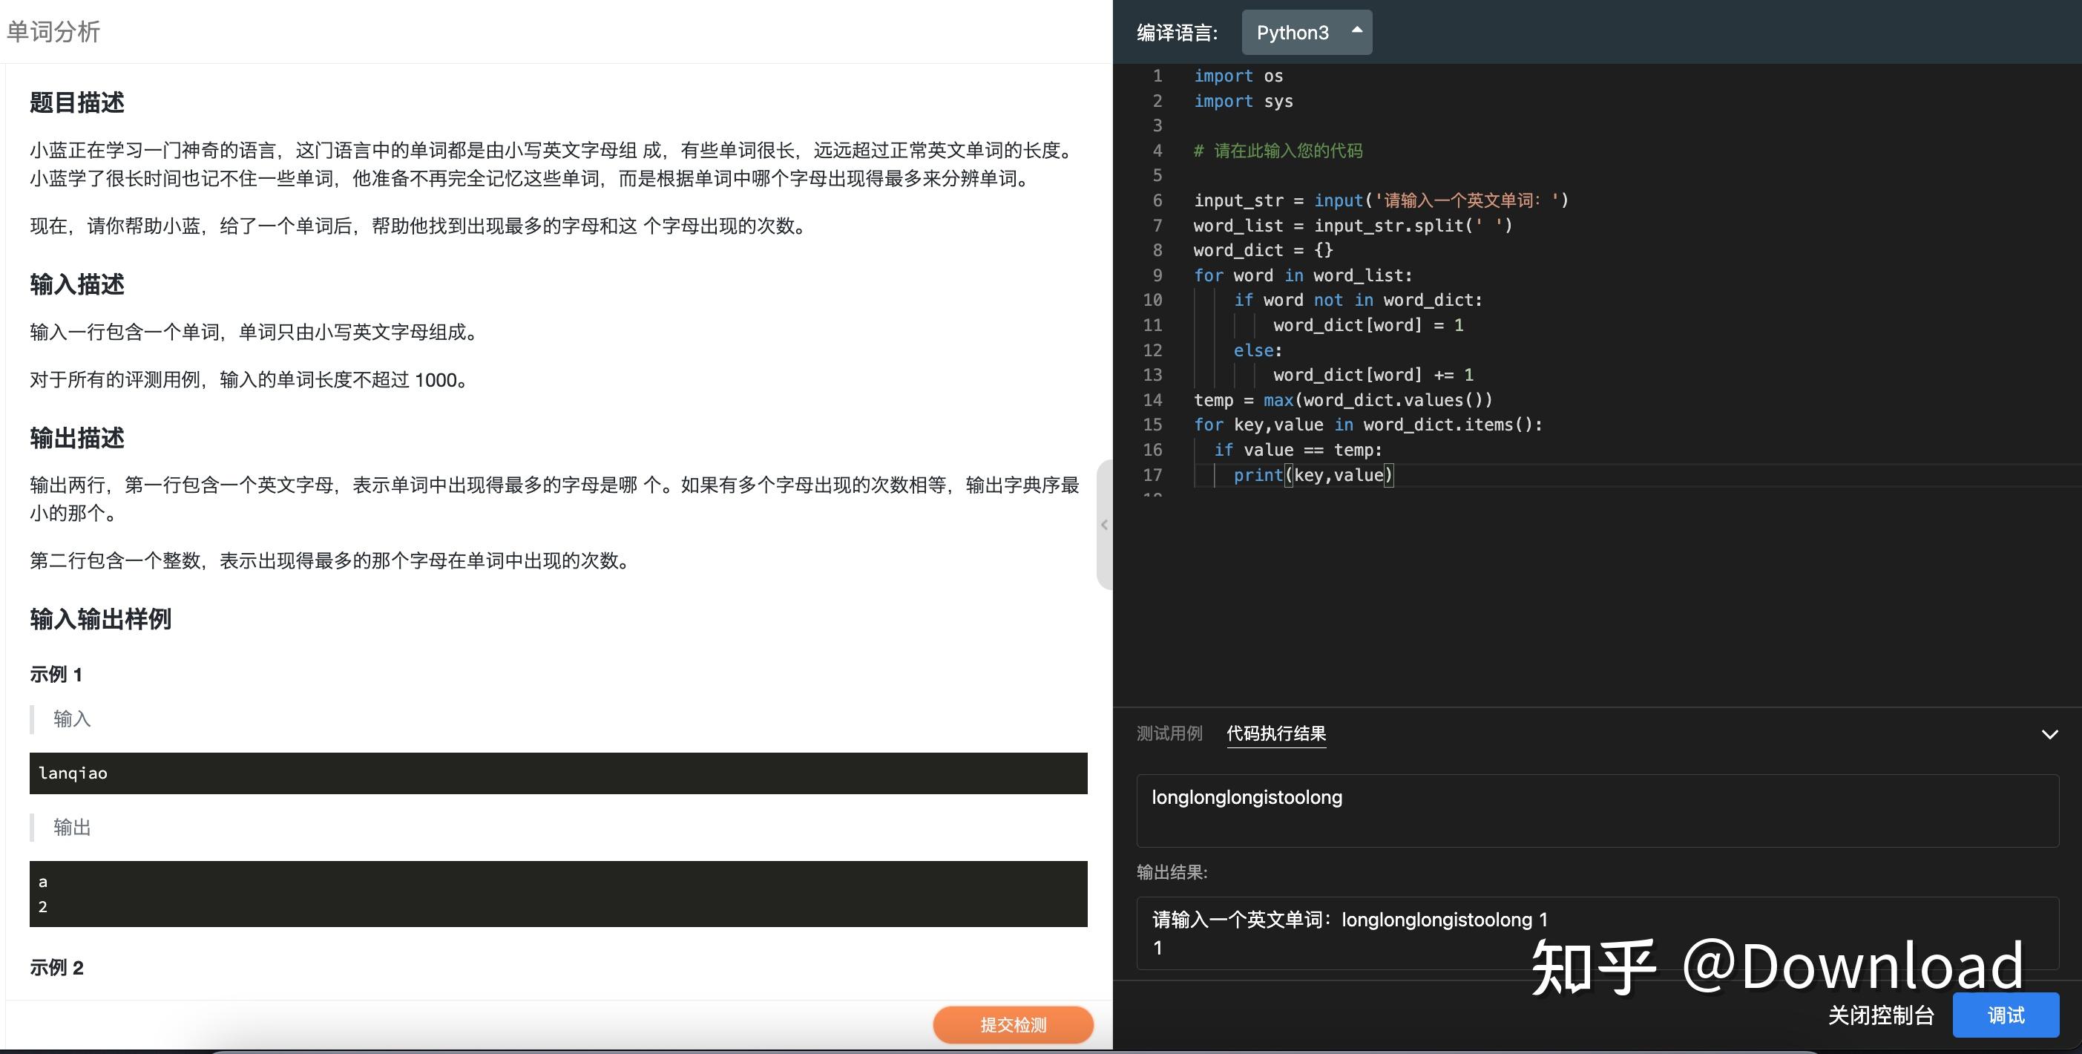Click the panel collapse handle arrow
2082x1054 pixels.
1104,525
